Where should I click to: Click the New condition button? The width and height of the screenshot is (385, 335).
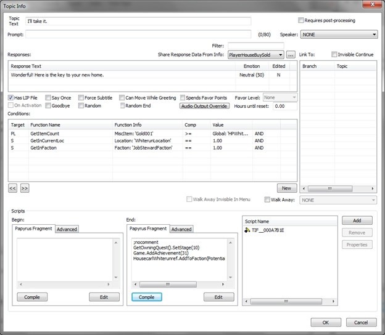[286, 188]
